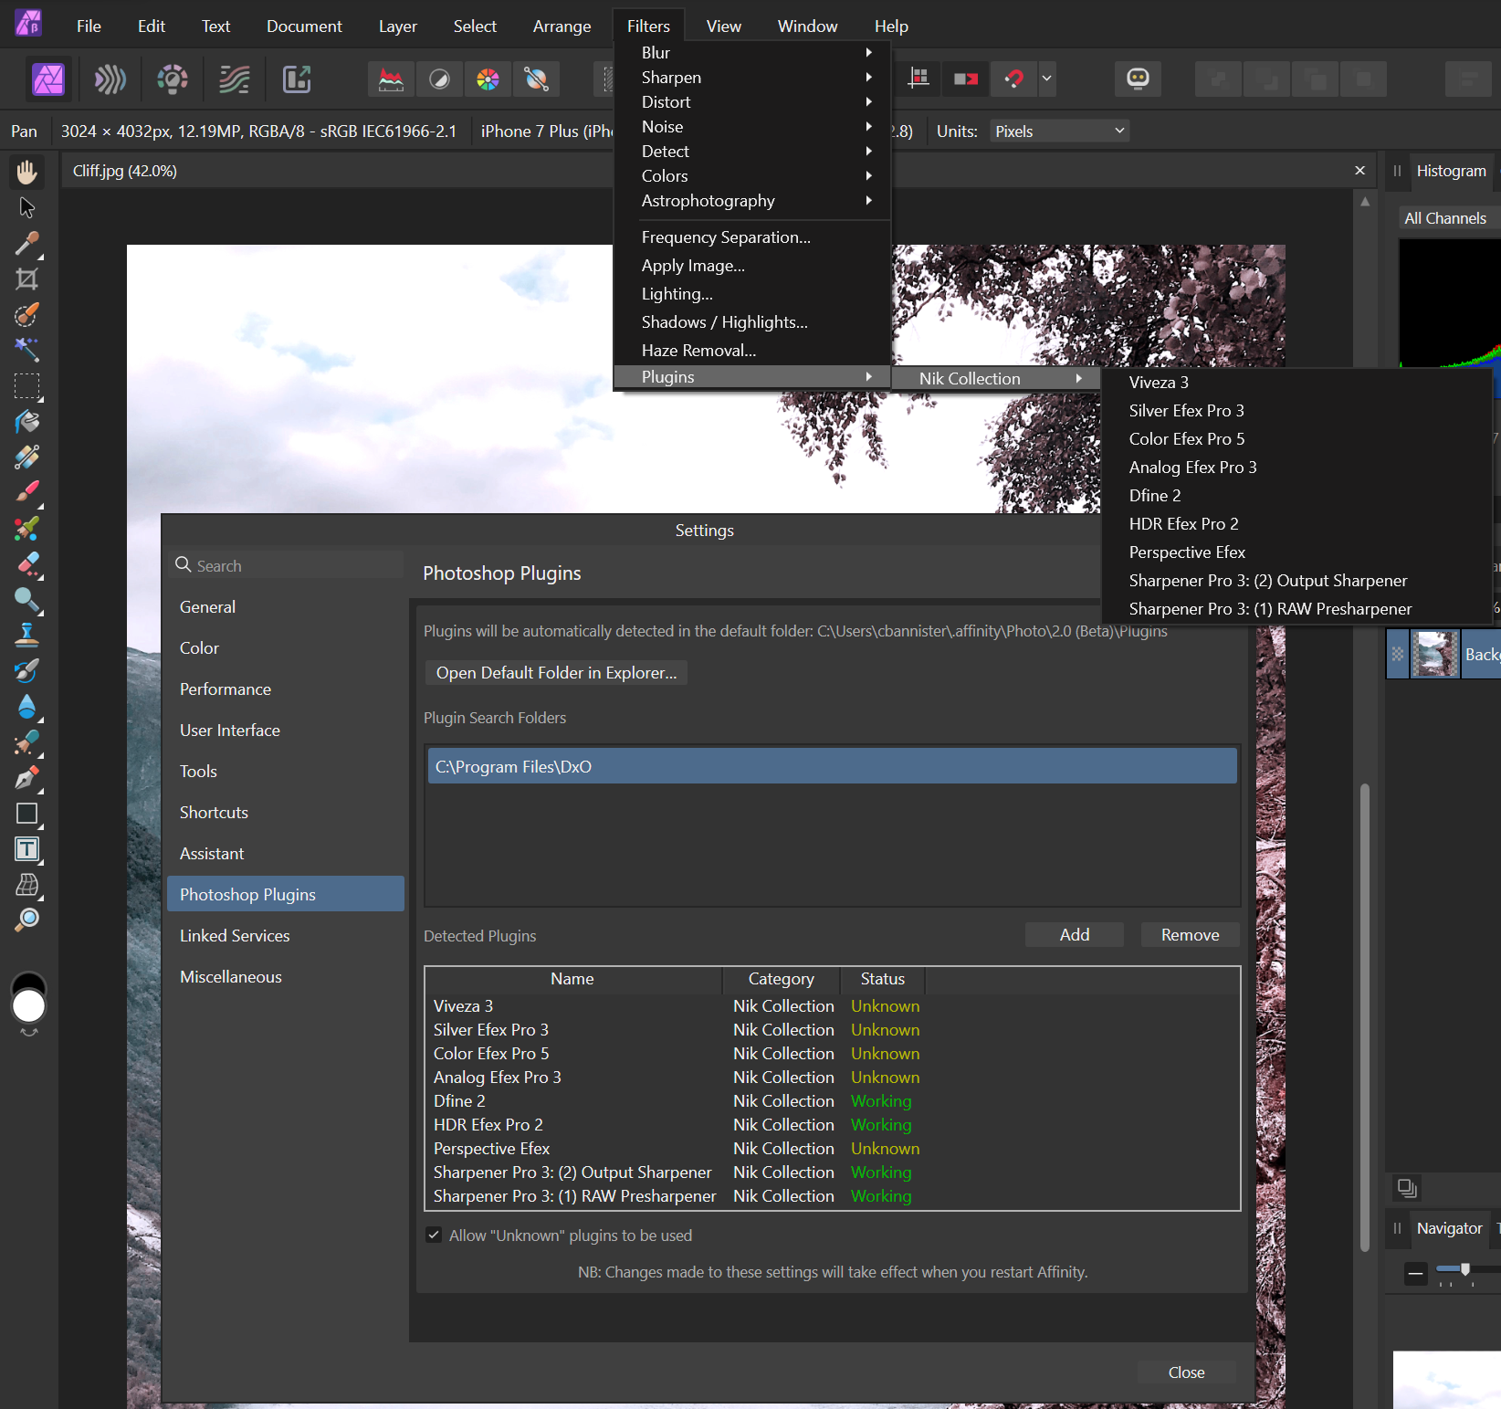Select the Erase Brush tool
This screenshot has width=1501, height=1409.
27,564
